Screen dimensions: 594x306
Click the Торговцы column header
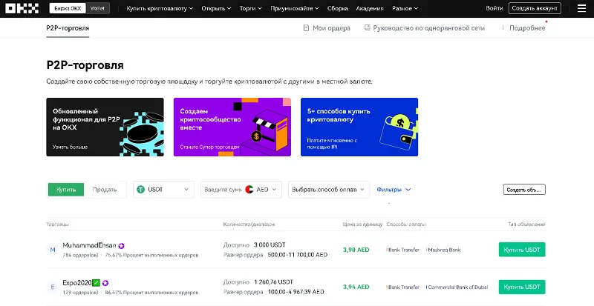tap(58, 224)
